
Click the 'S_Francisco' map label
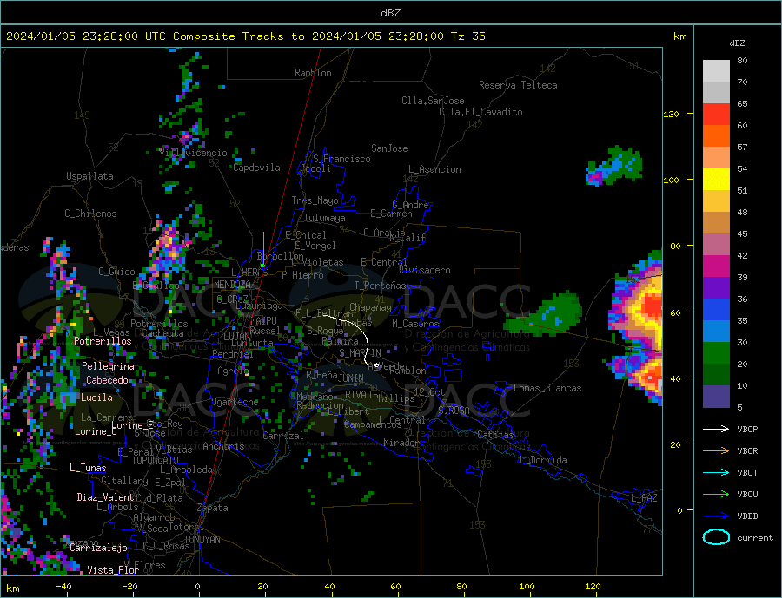point(341,159)
